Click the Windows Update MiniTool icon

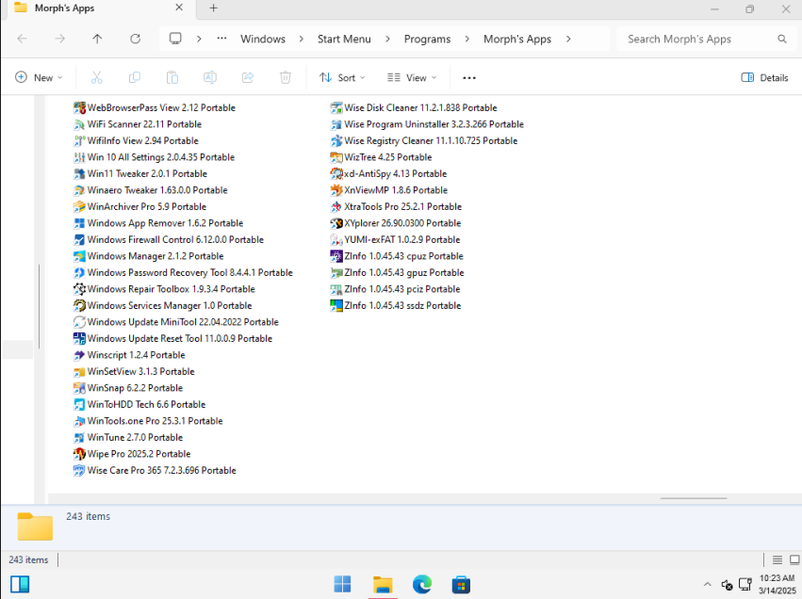point(79,322)
